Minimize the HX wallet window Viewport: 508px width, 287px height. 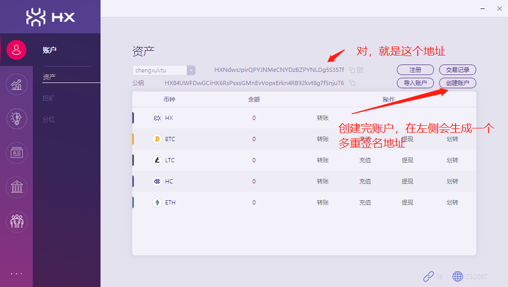tap(483, 9)
